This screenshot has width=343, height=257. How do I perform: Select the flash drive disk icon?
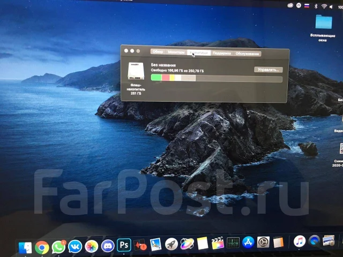tap(136, 71)
